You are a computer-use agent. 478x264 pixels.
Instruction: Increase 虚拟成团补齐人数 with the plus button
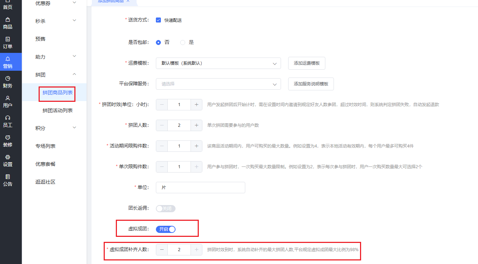196,250
